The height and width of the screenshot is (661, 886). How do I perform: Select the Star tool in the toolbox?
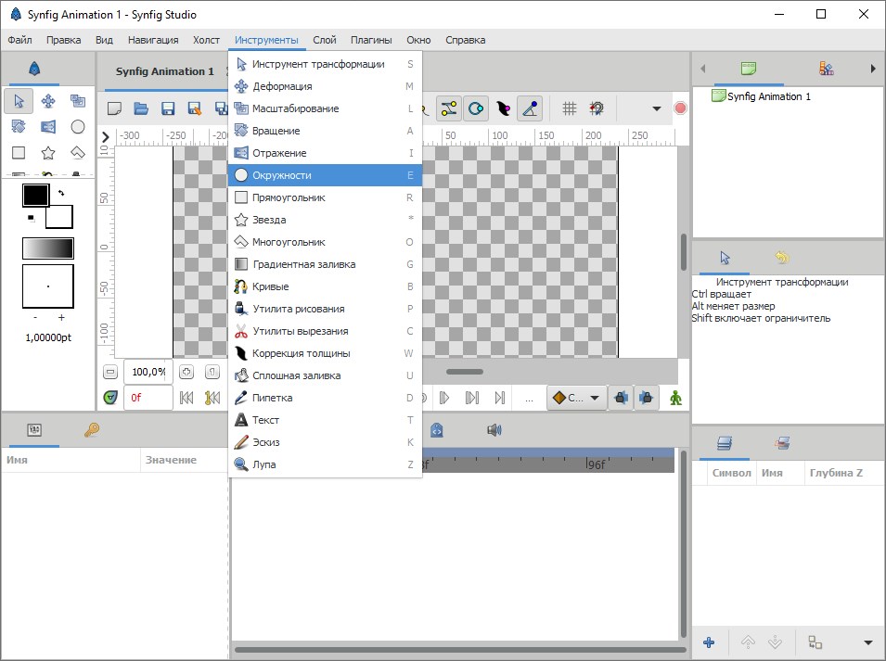(47, 152)
